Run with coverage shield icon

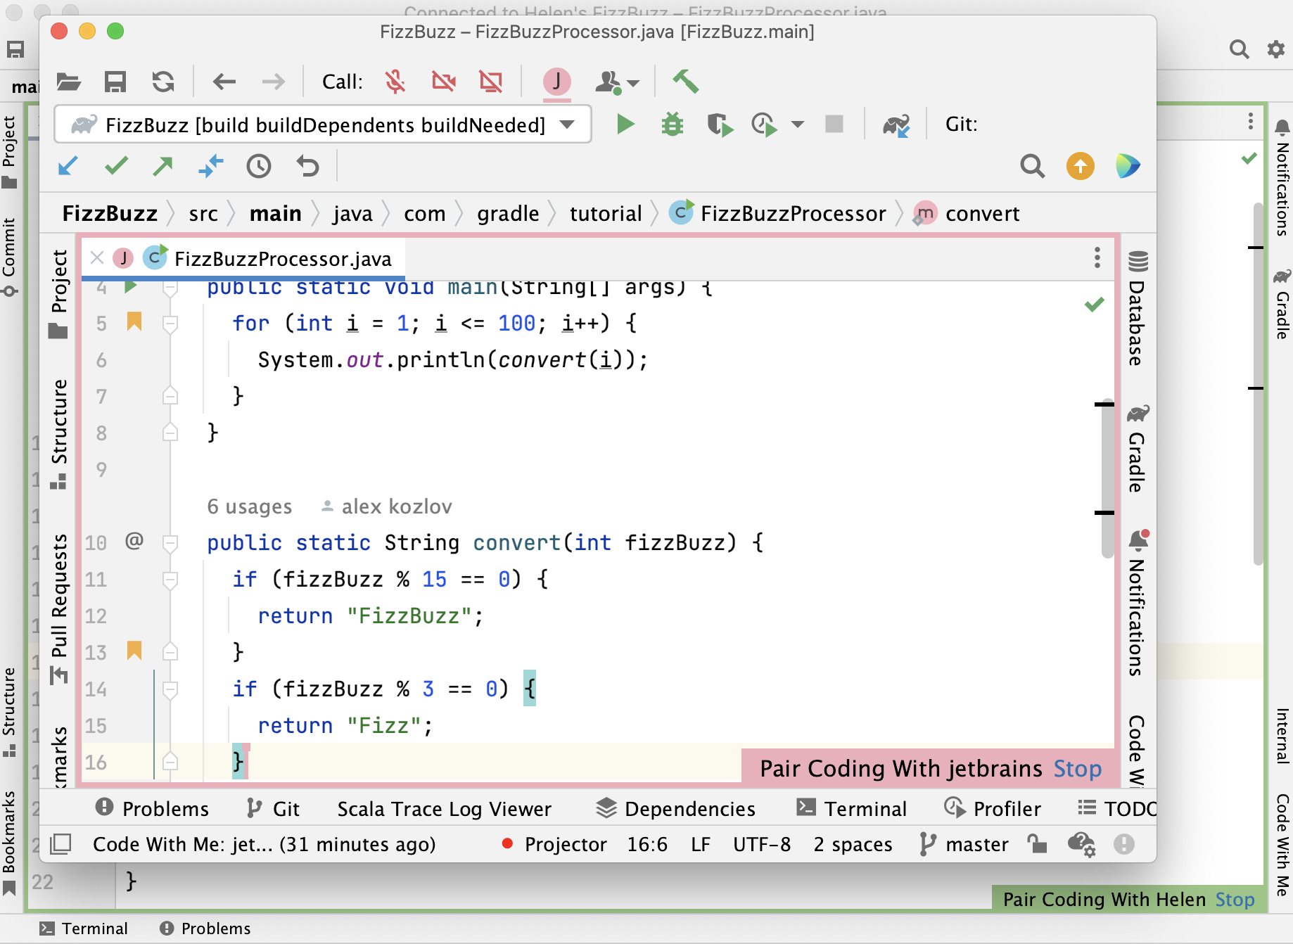pyautogui.click(x=720, y=125)
